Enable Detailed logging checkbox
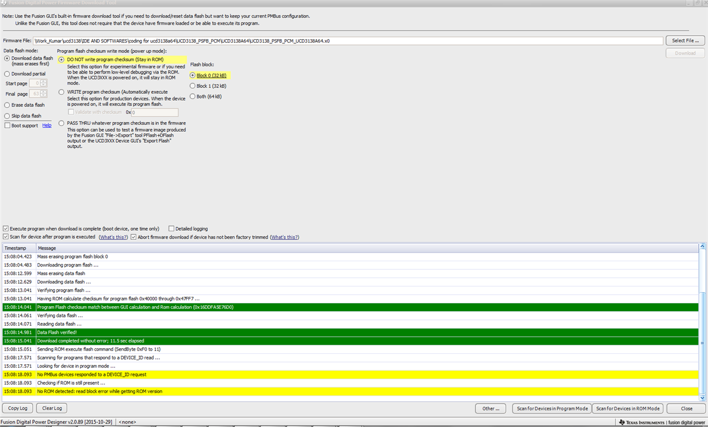Image resolution: width=708 pixels, height=427 pixels. point(172,228)
